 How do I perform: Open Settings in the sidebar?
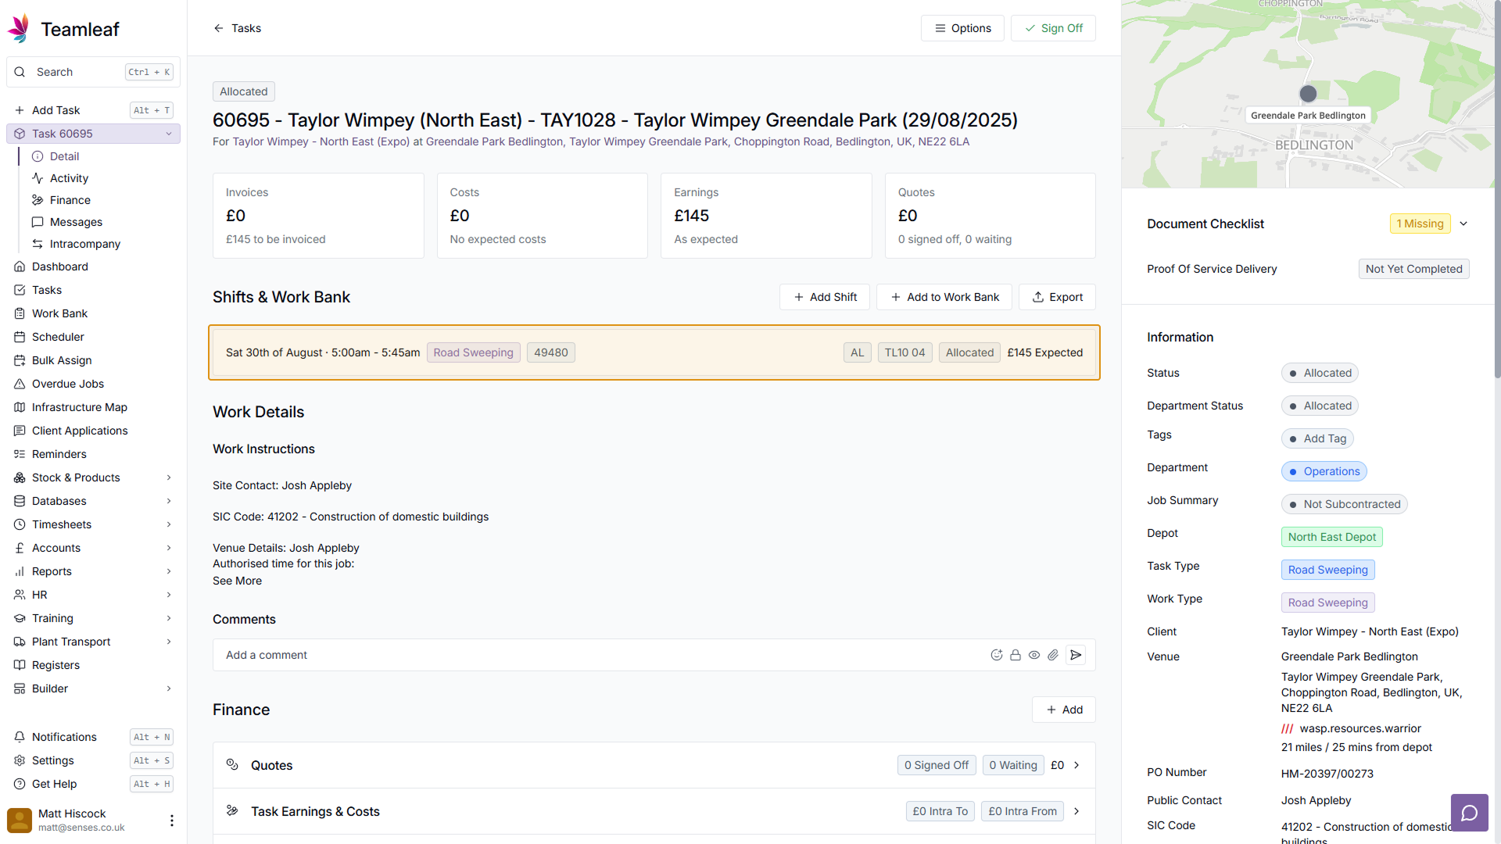(93, 760)
